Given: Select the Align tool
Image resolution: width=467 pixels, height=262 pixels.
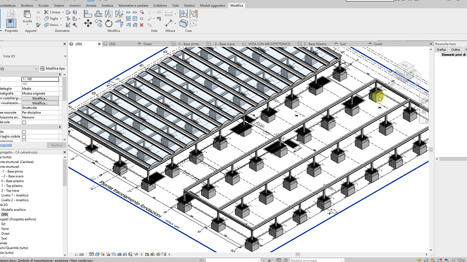Looking at the screenshot, I should point(88,14).
